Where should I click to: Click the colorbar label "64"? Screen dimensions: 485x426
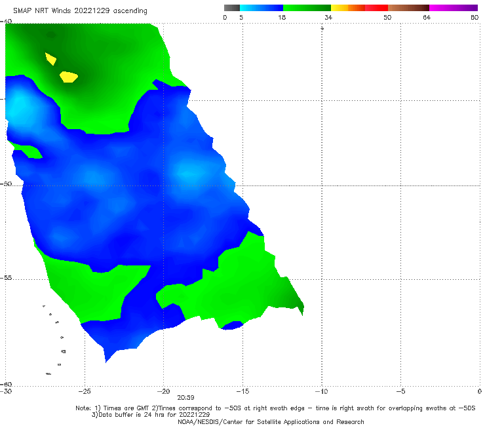pos(427,17)
